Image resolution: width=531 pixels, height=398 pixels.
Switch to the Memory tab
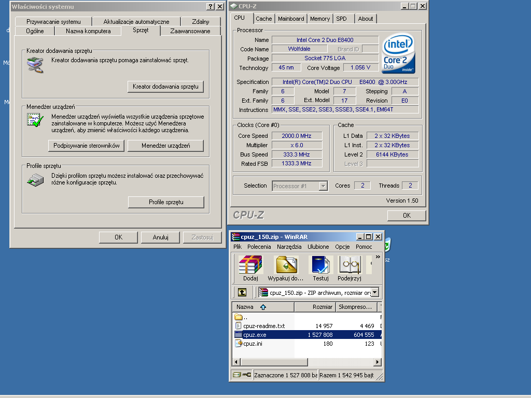(319, 19)
